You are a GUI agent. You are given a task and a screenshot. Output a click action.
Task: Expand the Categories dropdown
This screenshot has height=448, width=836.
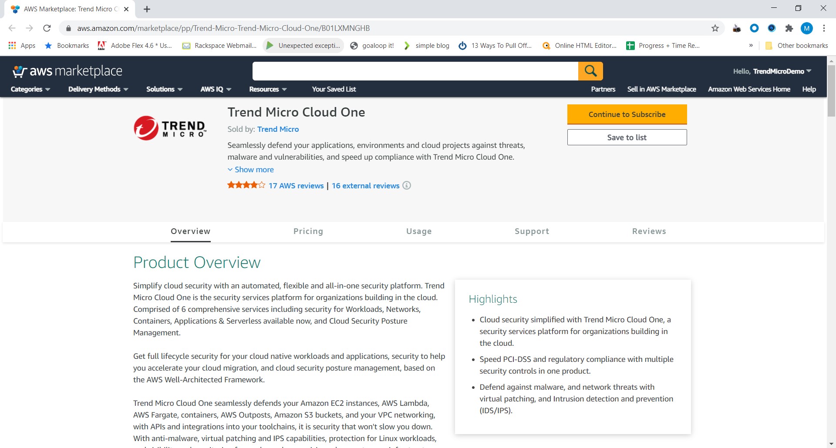[30, 89]
